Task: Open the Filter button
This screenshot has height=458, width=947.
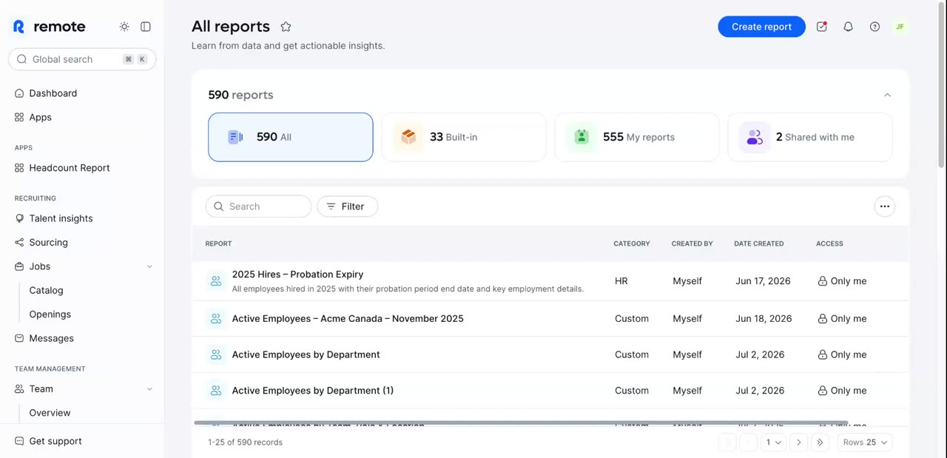Action: (x=348, y=206)
